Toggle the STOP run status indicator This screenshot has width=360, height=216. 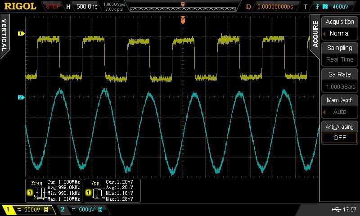53,7
